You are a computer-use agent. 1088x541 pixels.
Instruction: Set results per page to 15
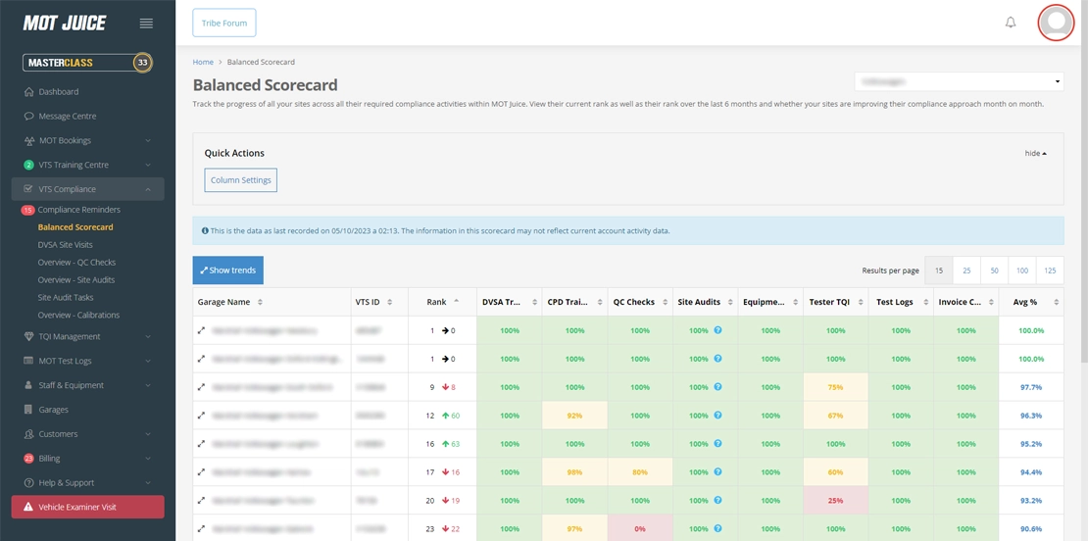939,270
